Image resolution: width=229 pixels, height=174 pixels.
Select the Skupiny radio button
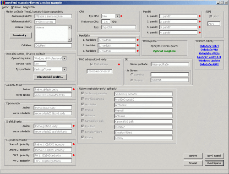pos(132,80)
